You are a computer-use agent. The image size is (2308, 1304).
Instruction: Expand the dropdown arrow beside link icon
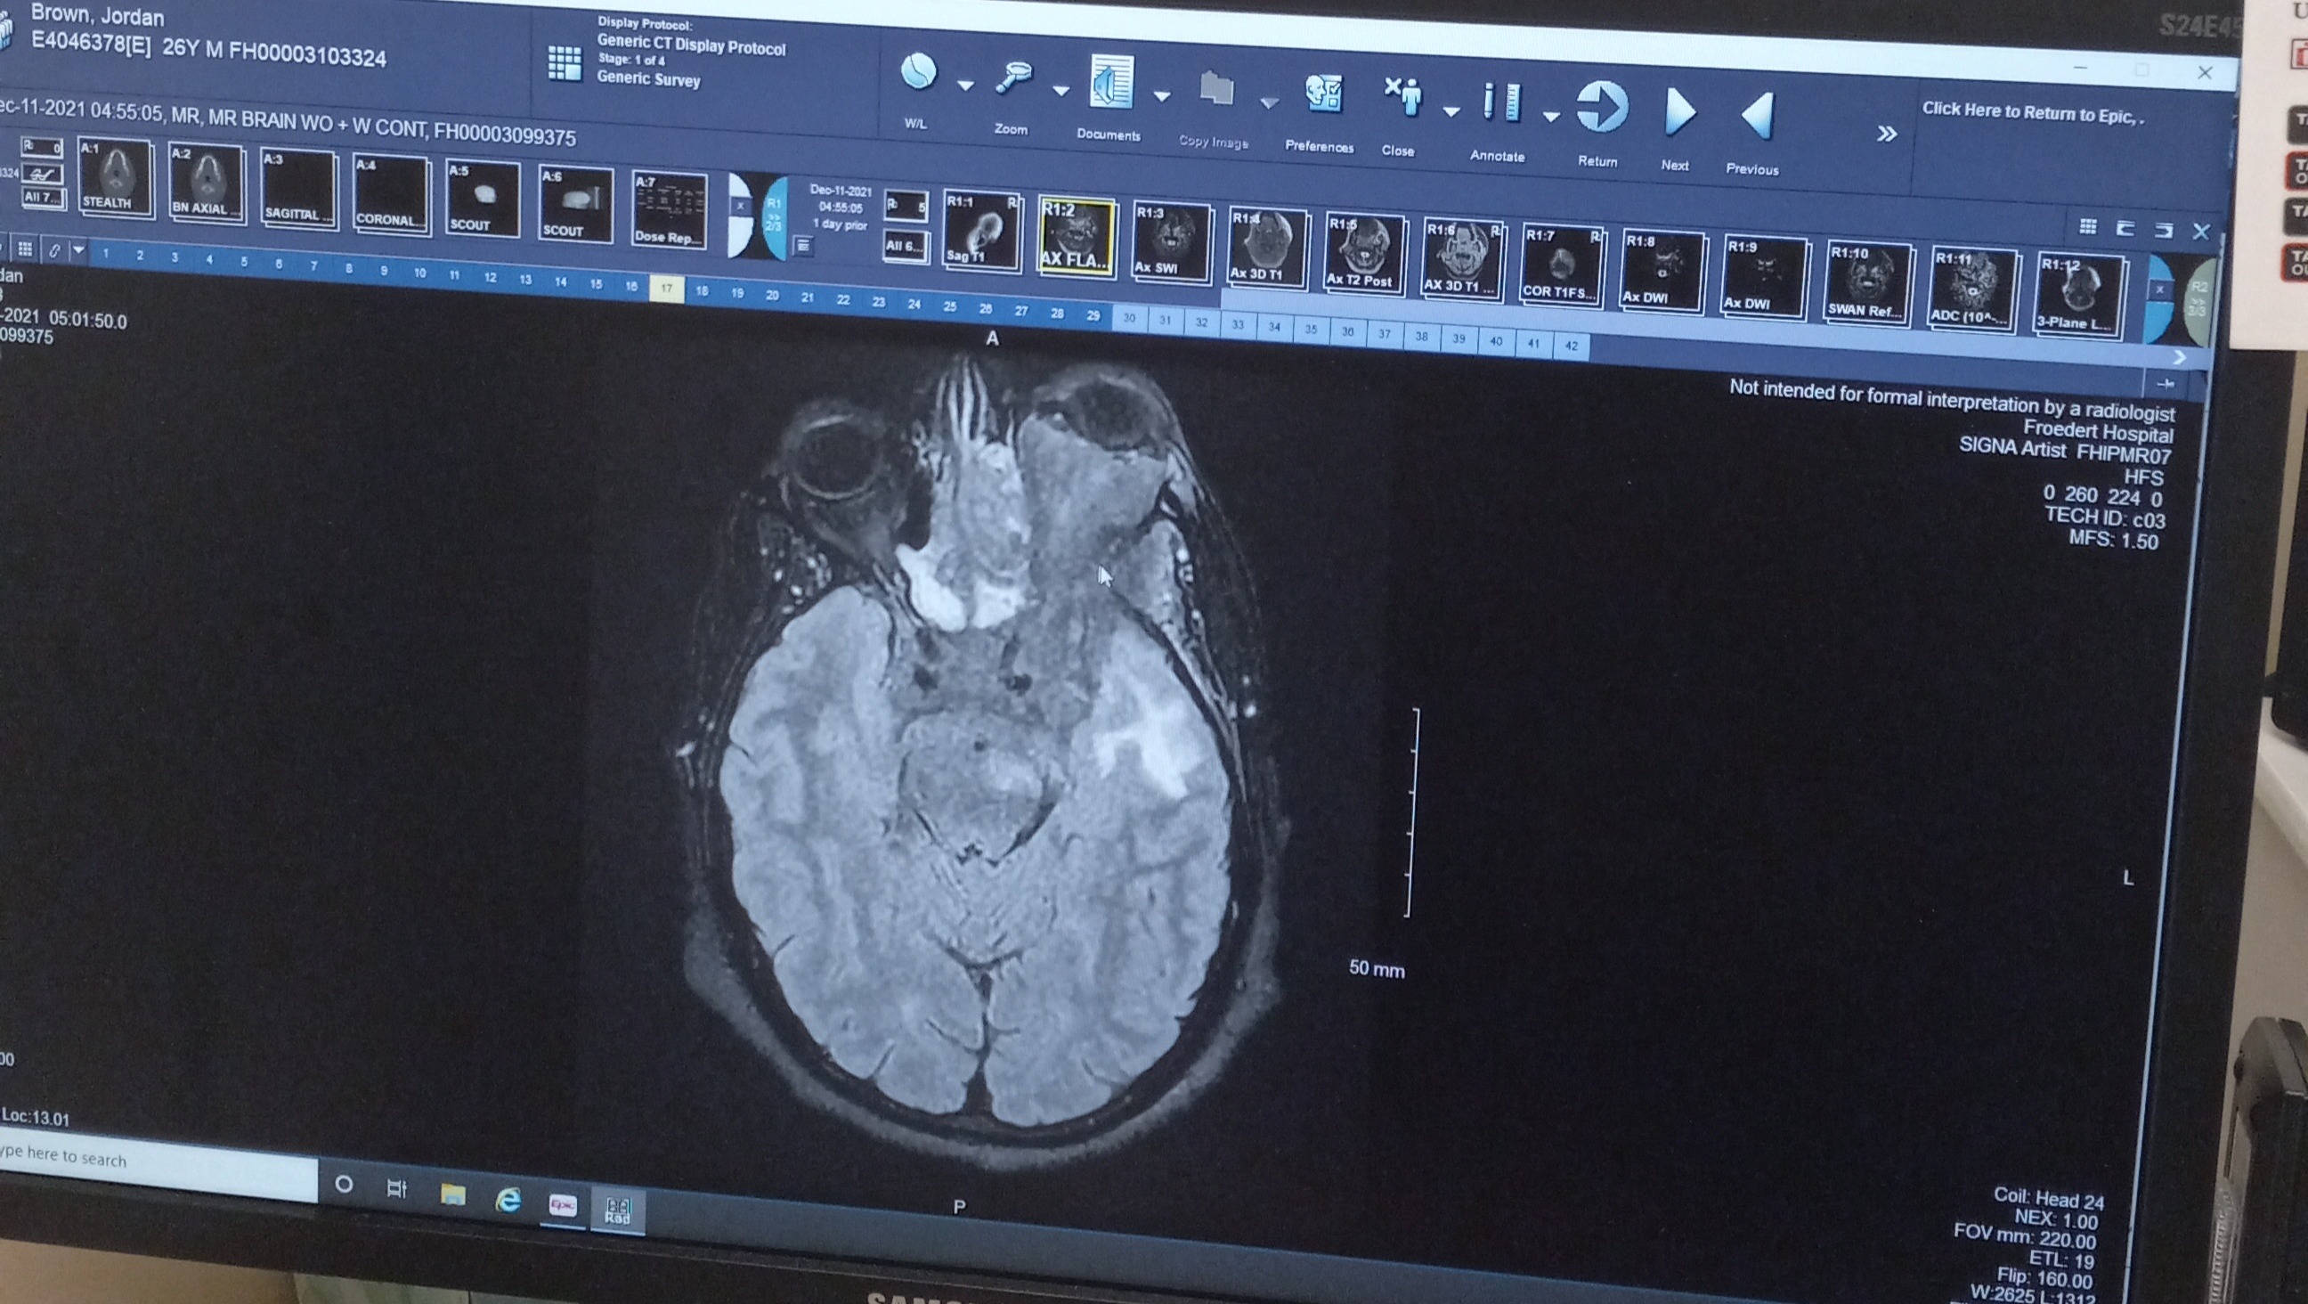click(x=78, y=250)
